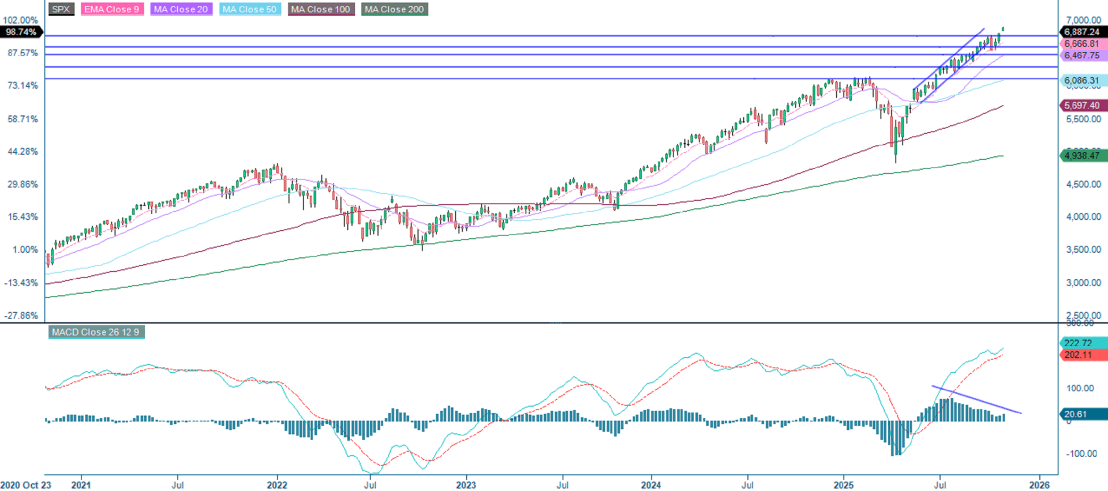Click the SPX symbol legend label
Viewport: 1108px width, 491px height.
point(61,9)
